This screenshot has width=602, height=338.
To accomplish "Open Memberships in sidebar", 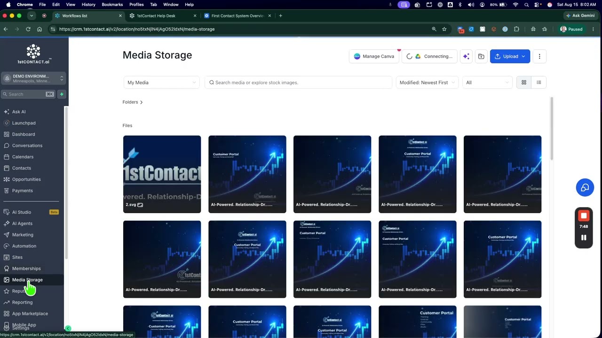I will tap(26, 269).
